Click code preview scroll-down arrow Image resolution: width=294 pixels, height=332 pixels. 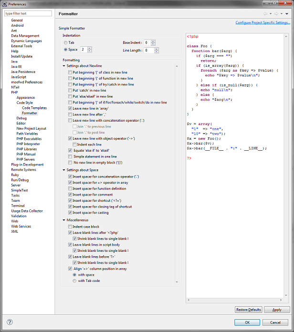(x=286, y=295)
